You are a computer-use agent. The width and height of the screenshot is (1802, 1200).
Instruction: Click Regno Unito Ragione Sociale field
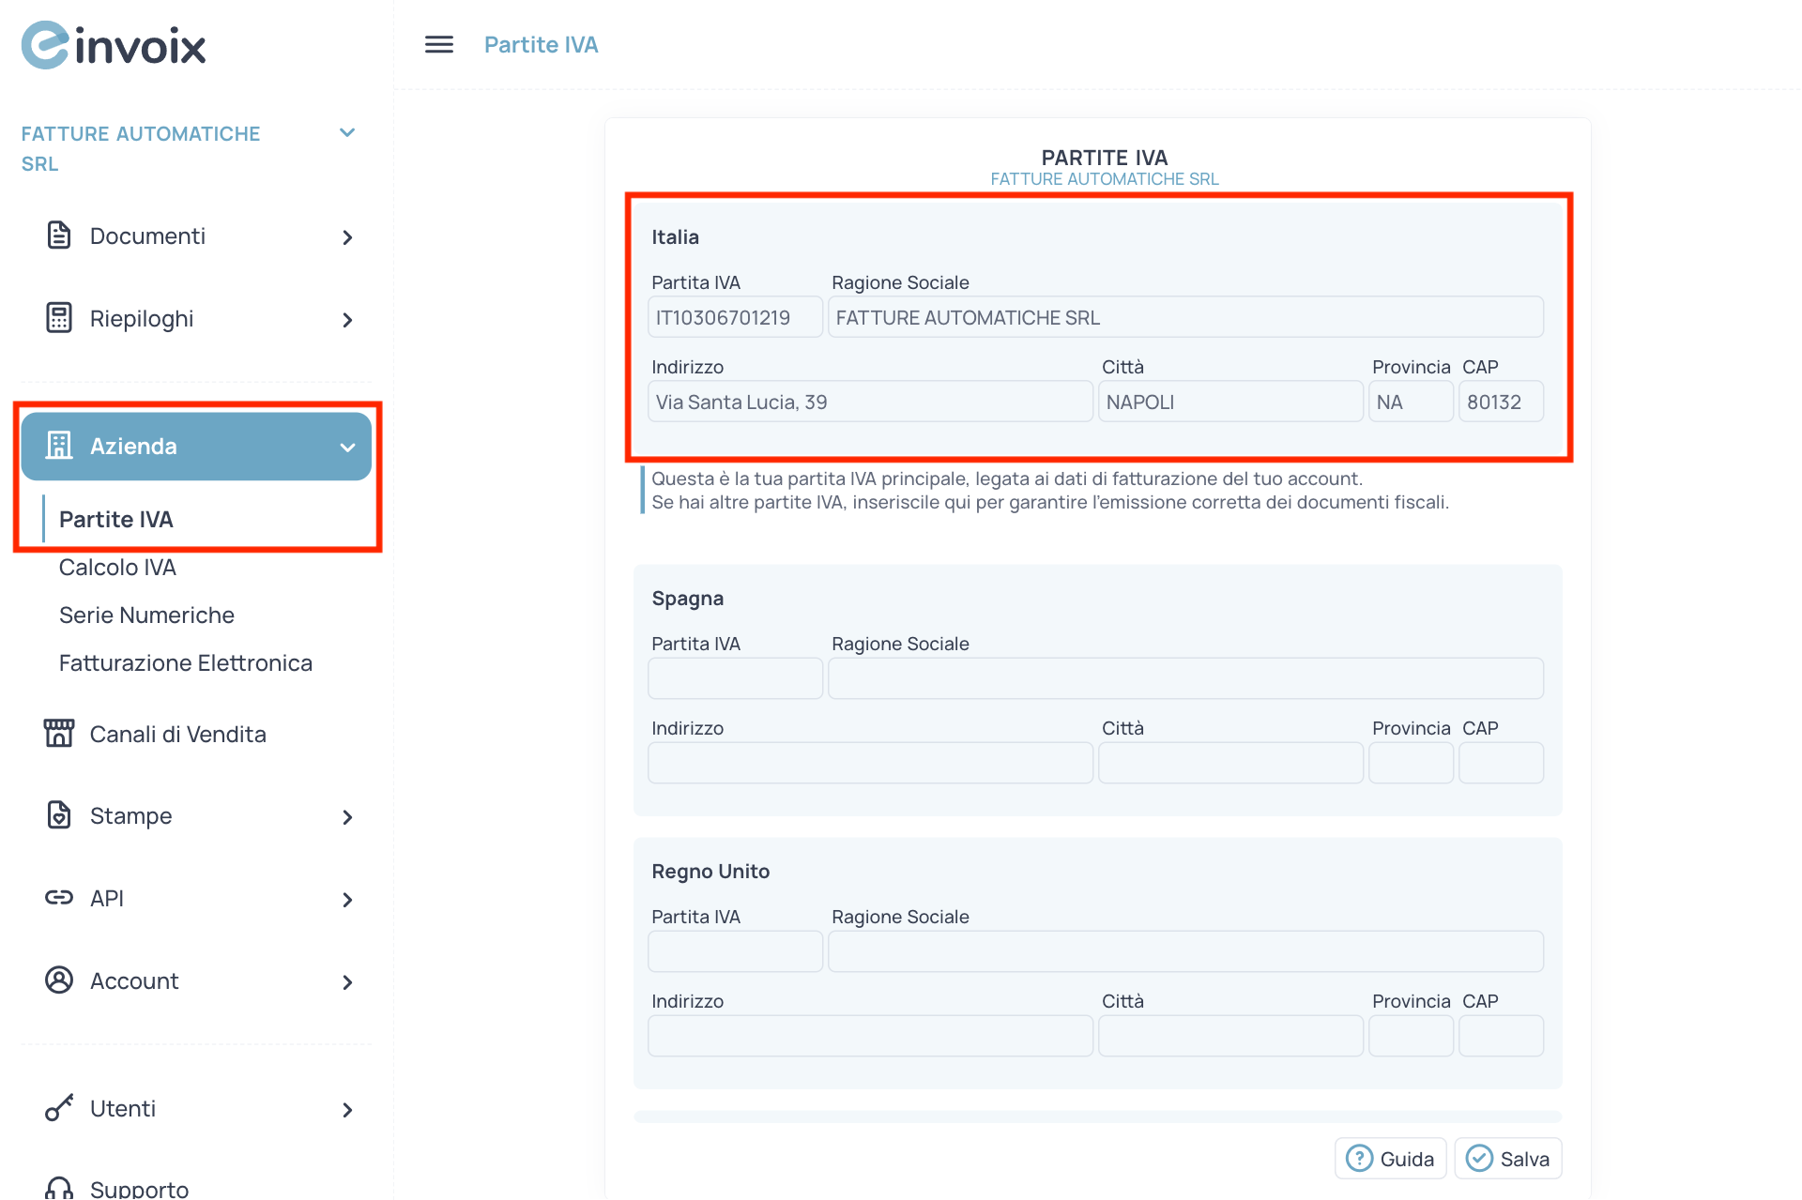pyautogui.click(x=1185, y=951)
